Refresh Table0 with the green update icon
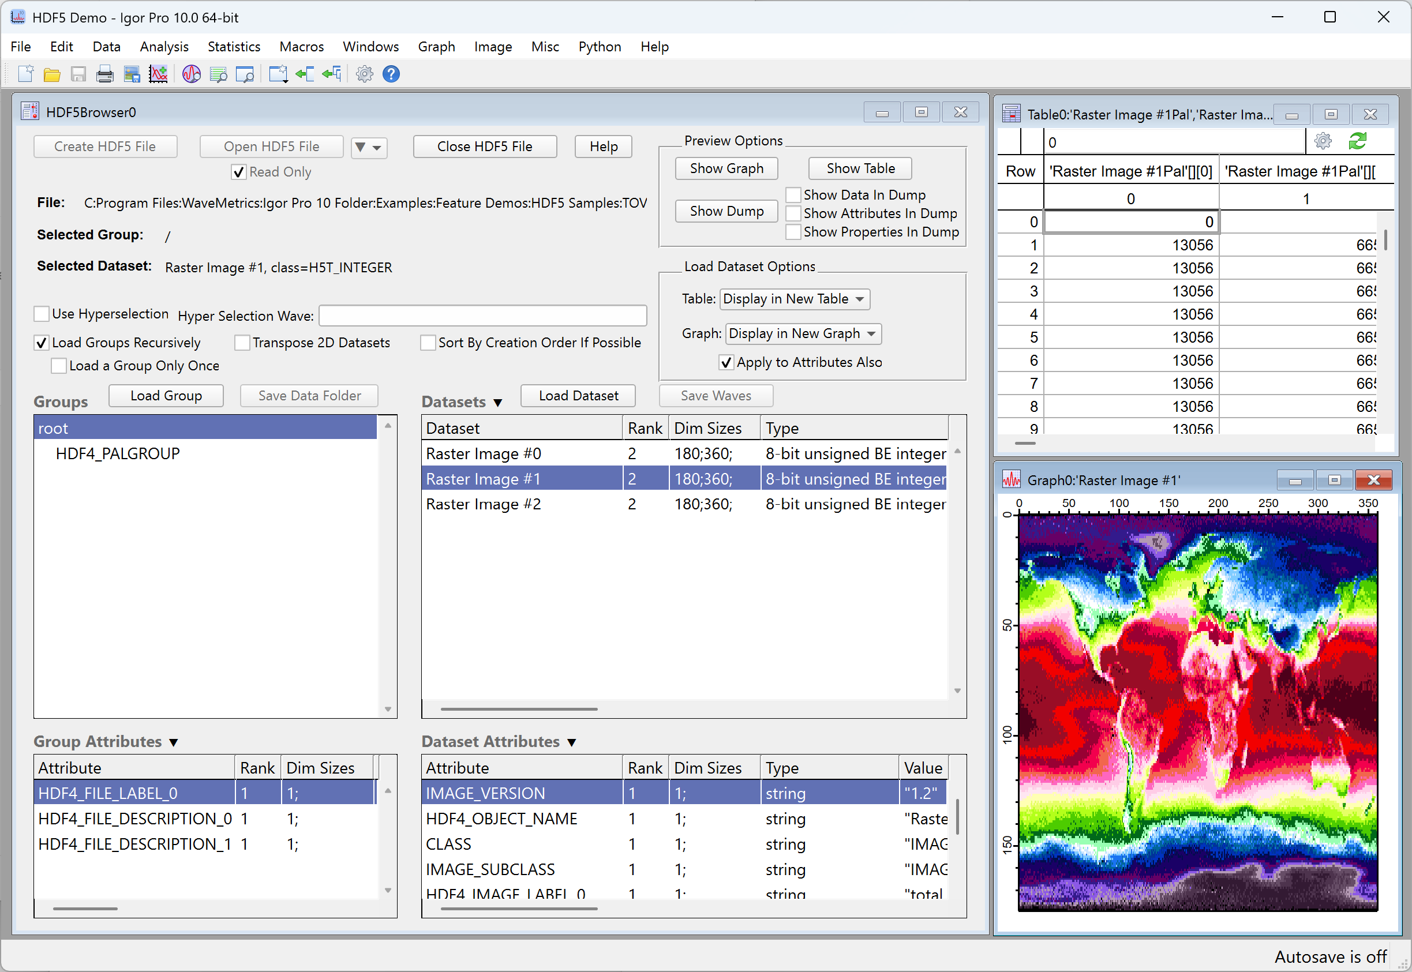 tap(1357, 141)
